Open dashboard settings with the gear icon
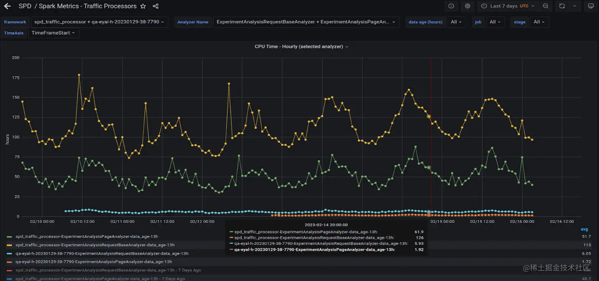This screenshot has height=281, width=599. click(468, 6)
